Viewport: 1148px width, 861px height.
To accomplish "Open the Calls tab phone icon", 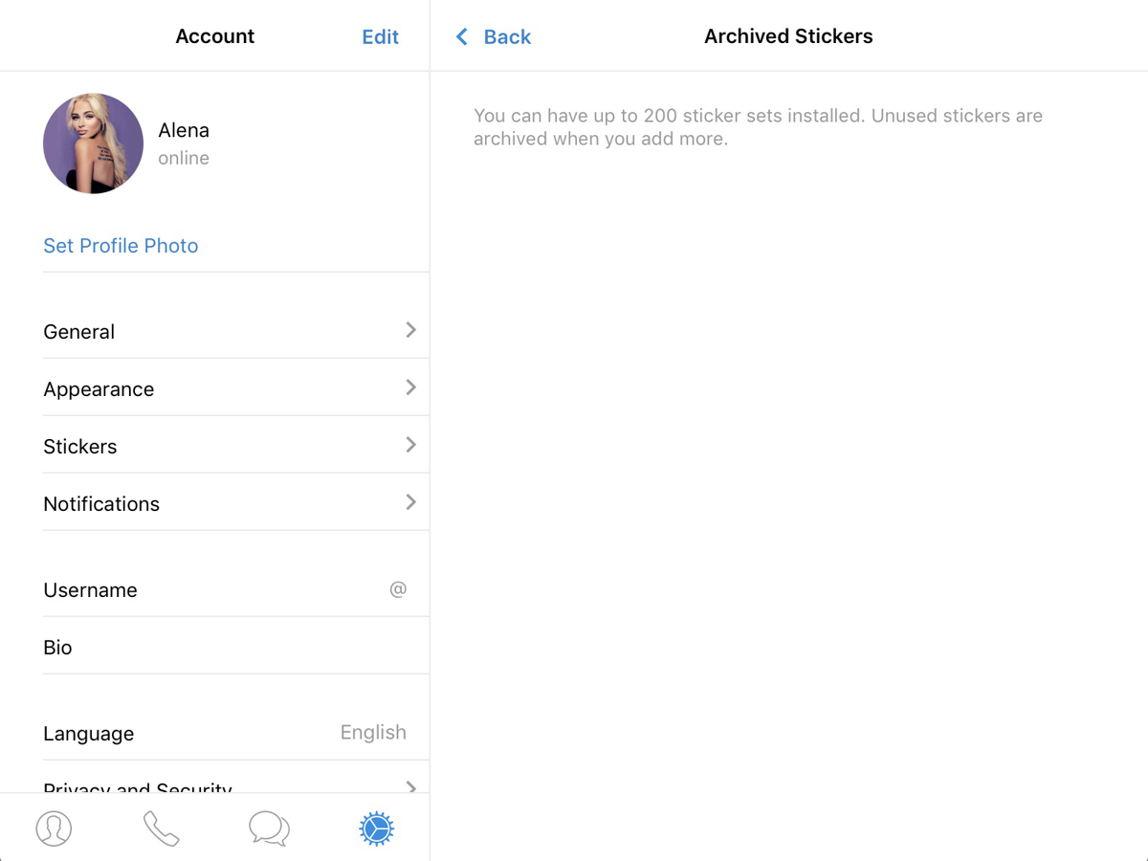I will coord(161,828).
